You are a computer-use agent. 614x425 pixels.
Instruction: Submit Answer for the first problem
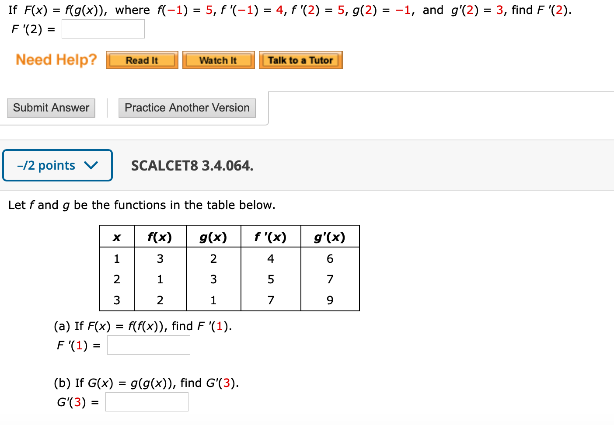(51, 108)
